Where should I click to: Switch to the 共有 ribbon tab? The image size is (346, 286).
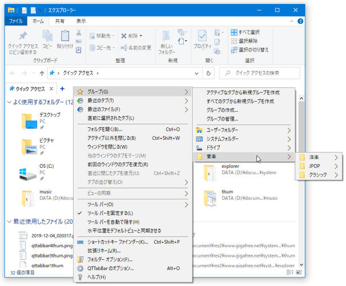click(x=59, y=21)
